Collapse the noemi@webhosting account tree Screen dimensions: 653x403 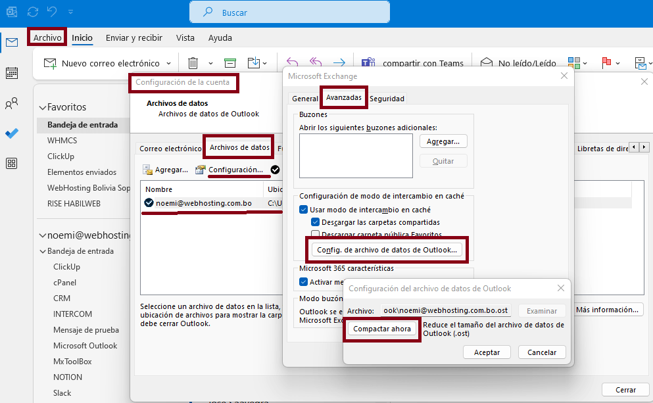click(x=43, y=235)
